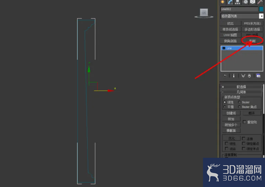
Task: Enable the 连接 checkbox
Action: 244,138
